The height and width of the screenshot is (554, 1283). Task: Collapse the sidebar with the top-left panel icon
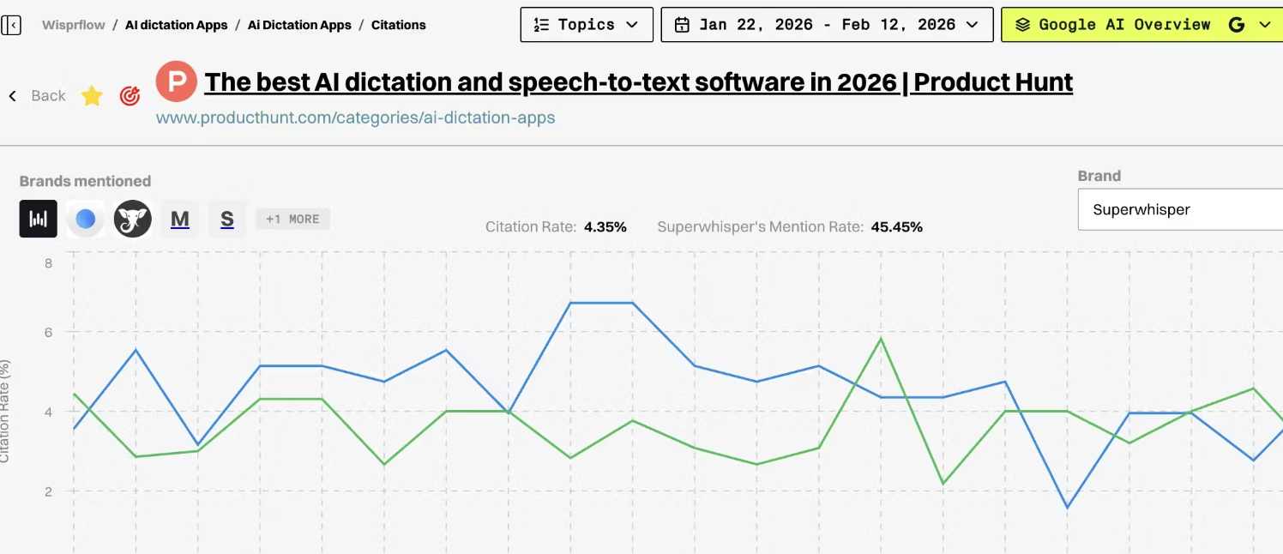pyautogui.click(x=12, y=24)
